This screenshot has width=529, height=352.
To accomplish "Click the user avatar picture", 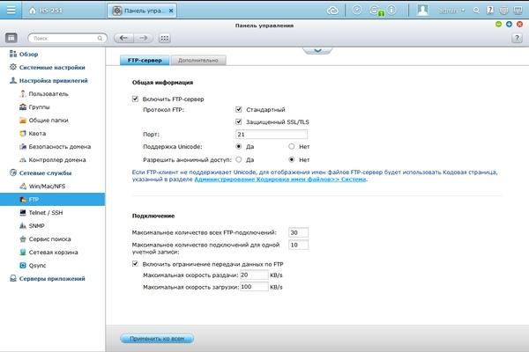I will [422, 10].
